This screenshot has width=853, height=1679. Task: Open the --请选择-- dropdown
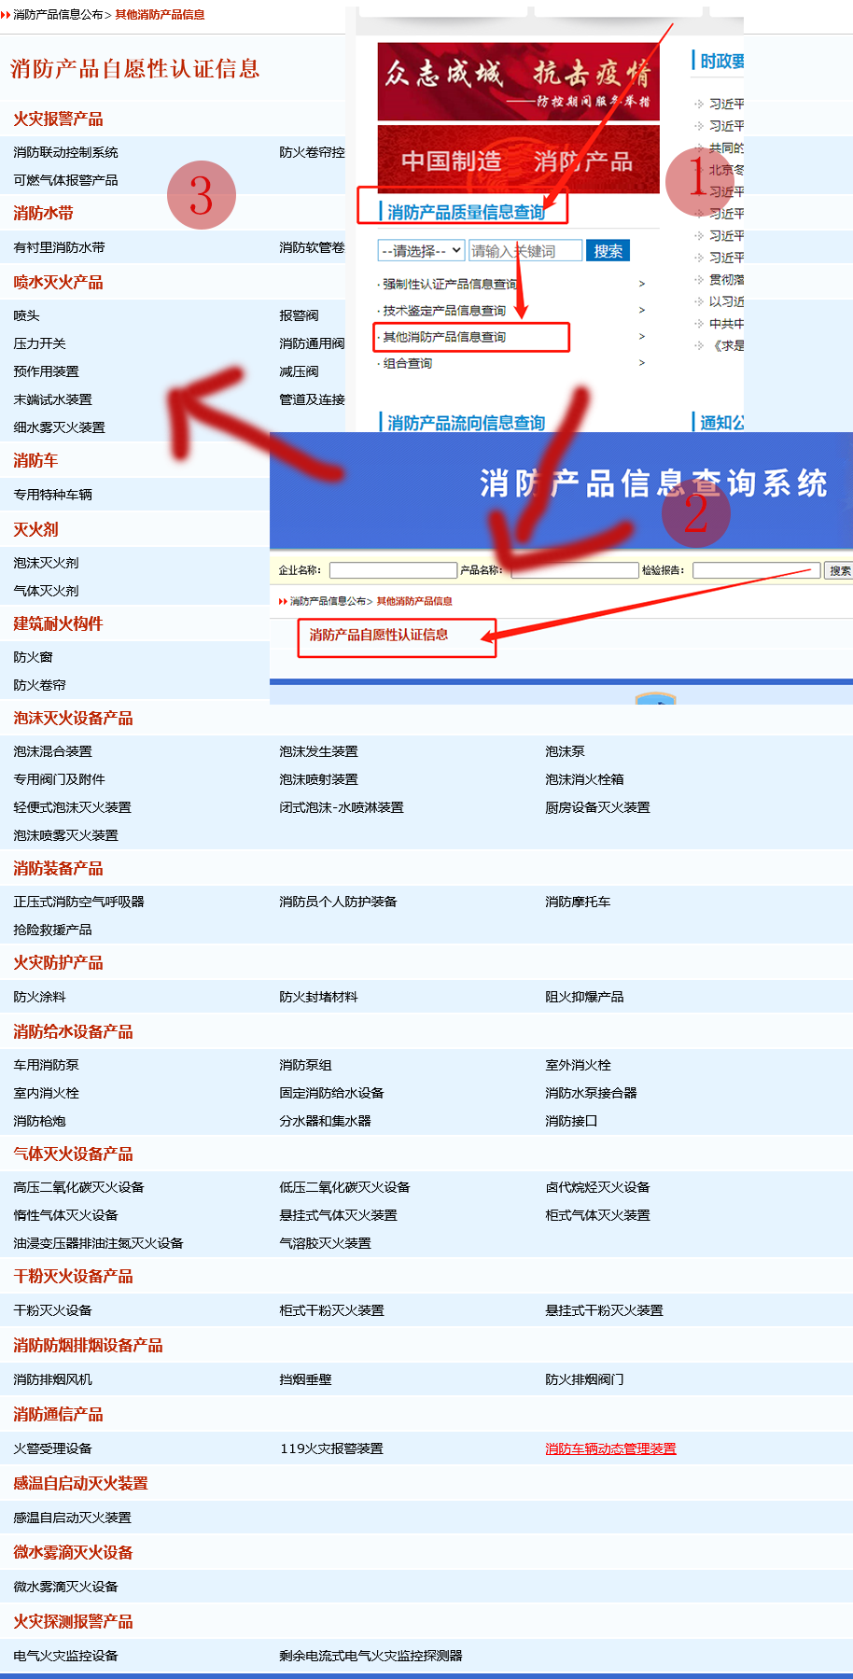pos(421,251)
